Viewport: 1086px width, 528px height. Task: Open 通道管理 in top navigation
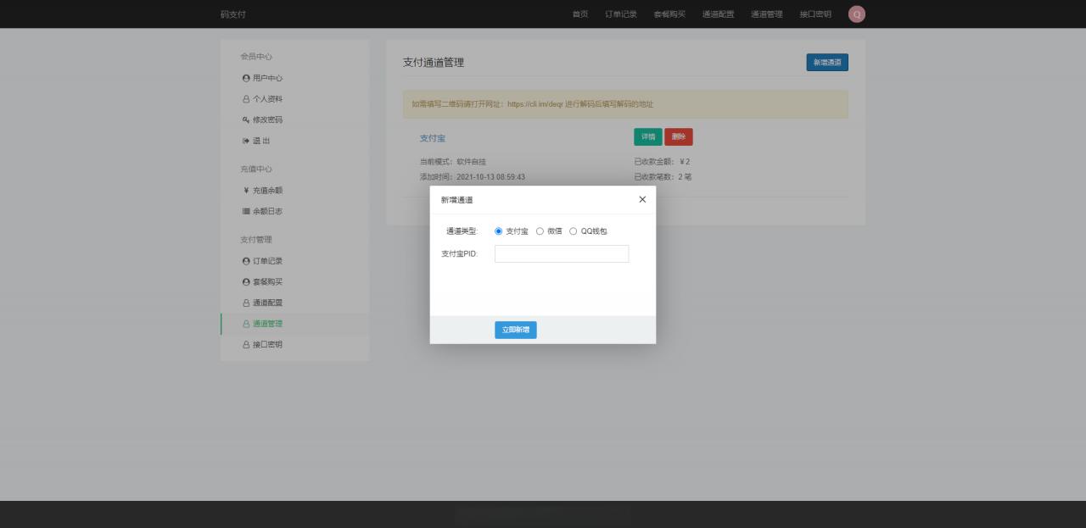tap(767, 14)
